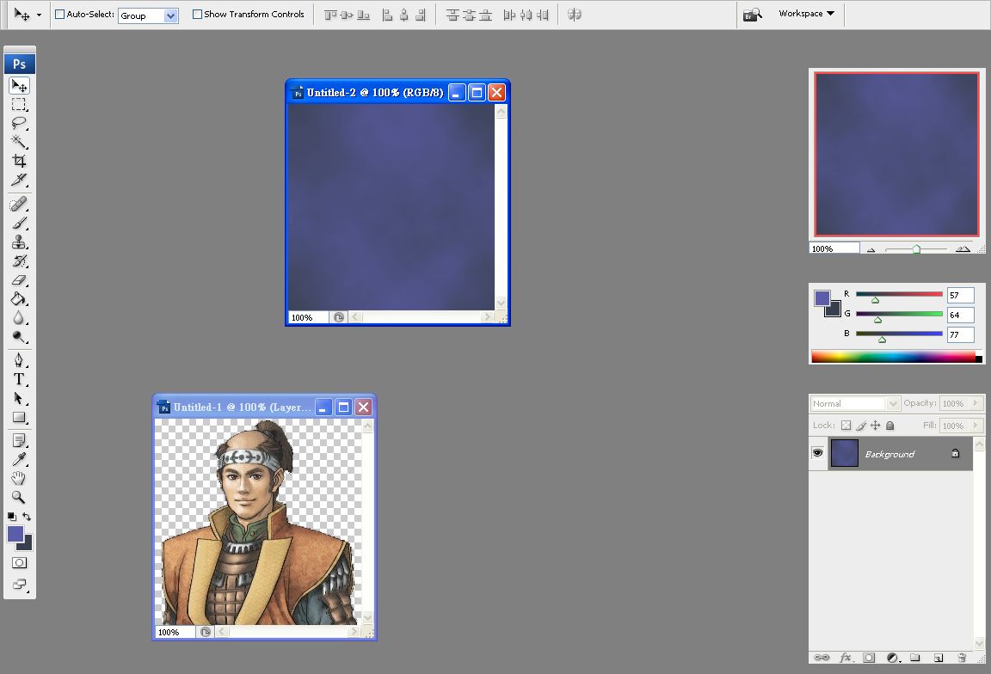Image resolution: width=991 pixels, height=674 pixels.
Task: Open Untitled-2 status bar info menu
Action: pos(339,317)
